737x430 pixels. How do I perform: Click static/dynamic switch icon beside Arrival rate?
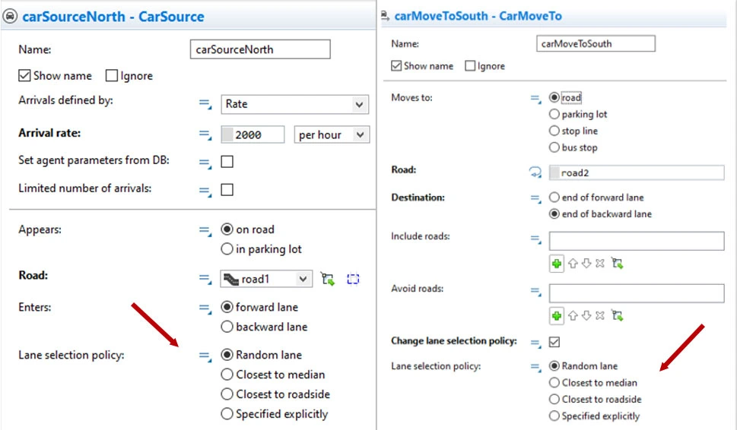pos(205,135)
